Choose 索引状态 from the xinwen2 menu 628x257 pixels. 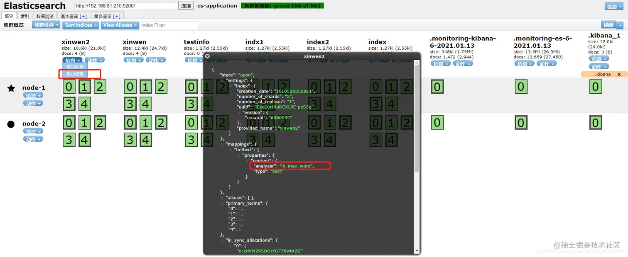tap(75, 66)
